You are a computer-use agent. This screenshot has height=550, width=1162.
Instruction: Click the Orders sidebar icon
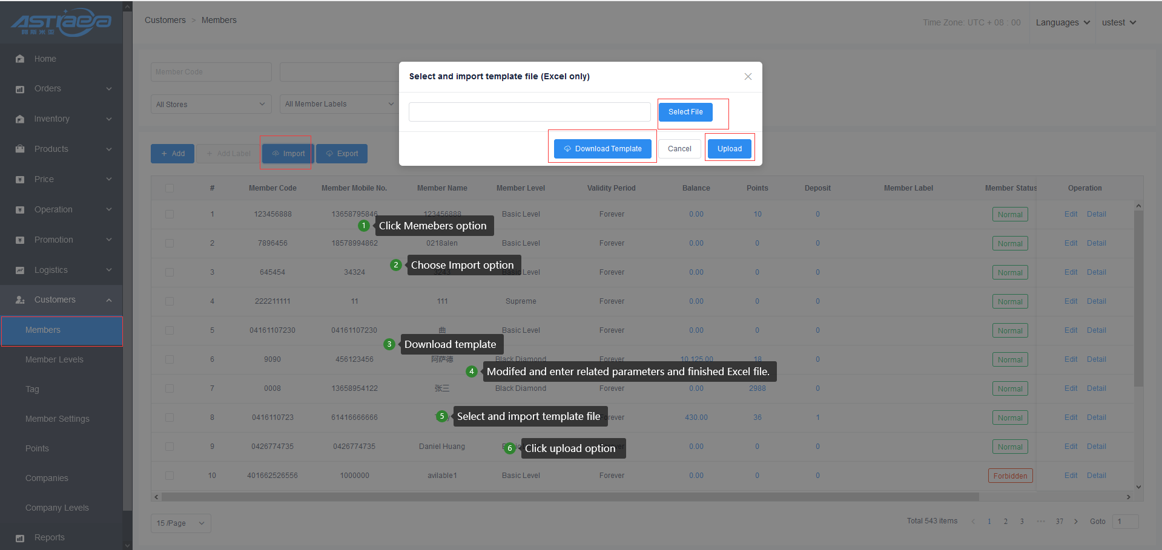[20, 89]
